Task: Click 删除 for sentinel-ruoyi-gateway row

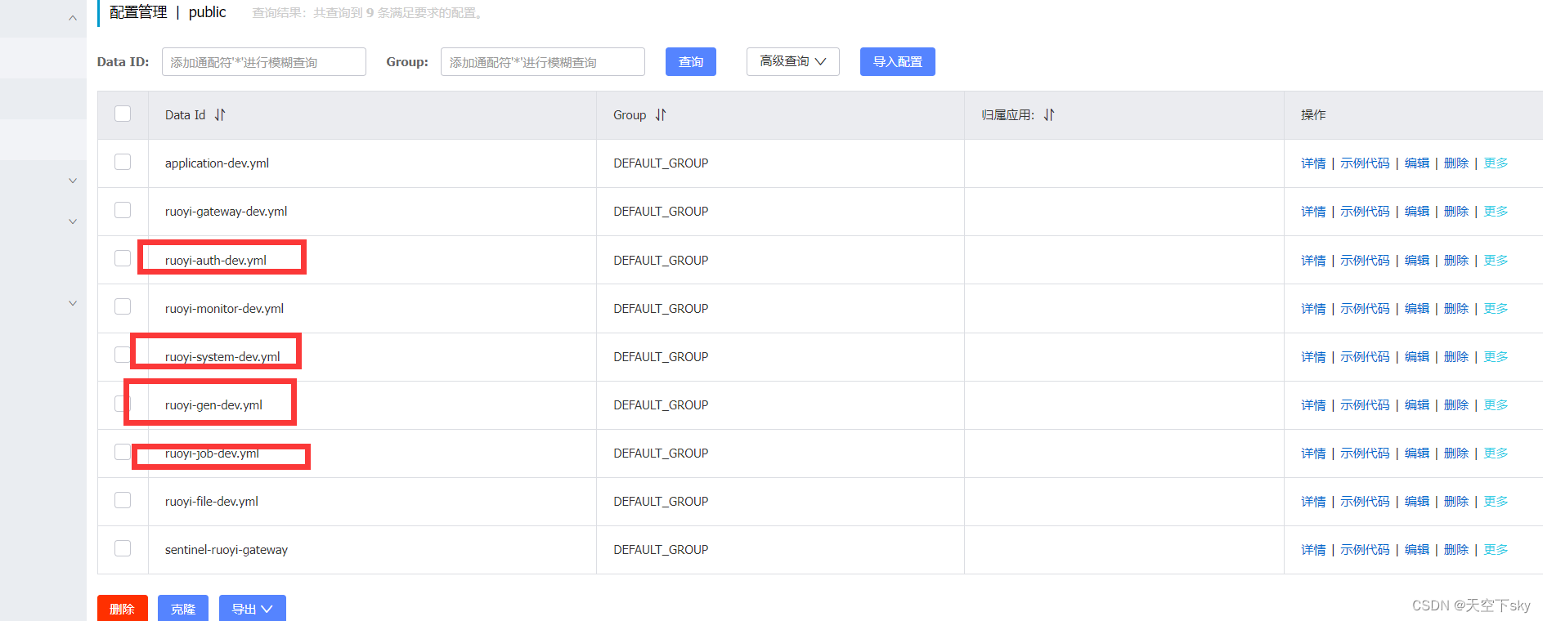Action: pyautogui.click(x=1456, y=550)
